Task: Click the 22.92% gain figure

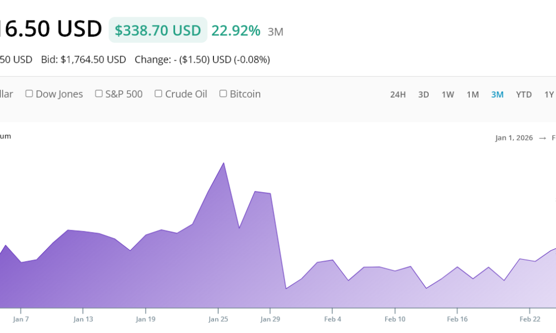Action: [236, 30]
